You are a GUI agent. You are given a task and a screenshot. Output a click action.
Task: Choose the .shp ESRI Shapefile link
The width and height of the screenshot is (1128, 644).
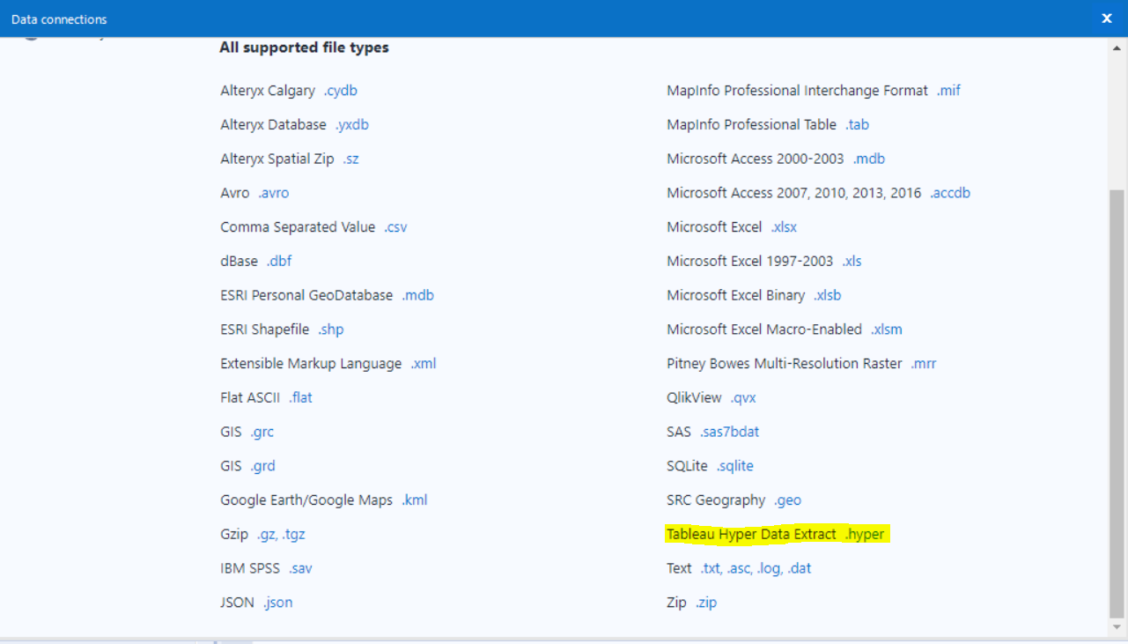[x=330, y=329]
